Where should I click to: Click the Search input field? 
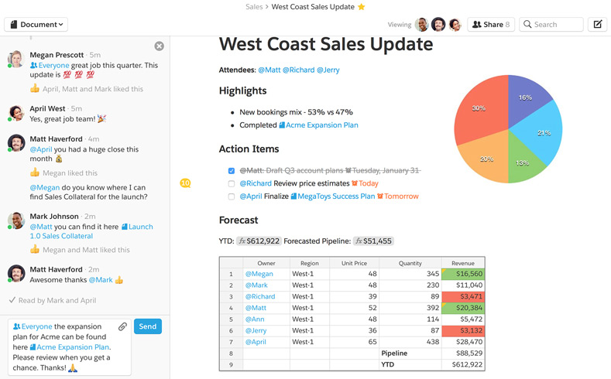[x=551, y=25]
